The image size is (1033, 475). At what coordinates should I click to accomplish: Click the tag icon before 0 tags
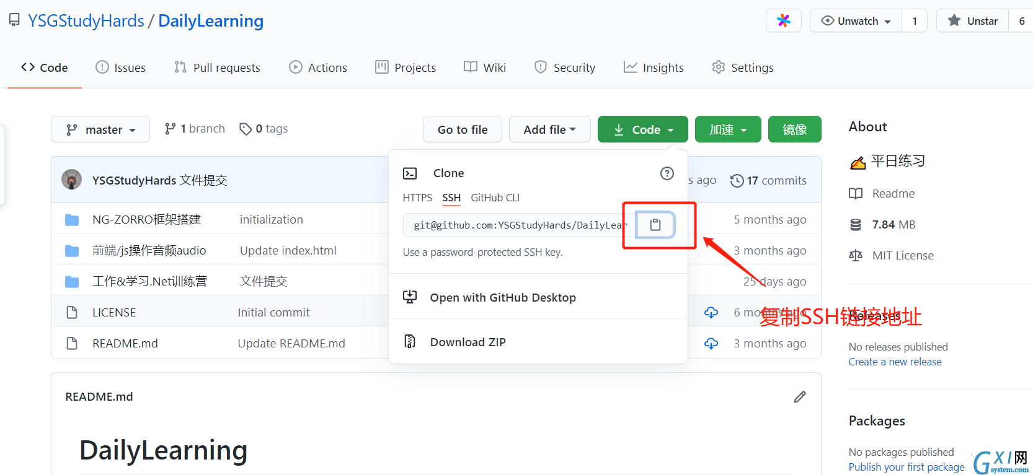246,129
